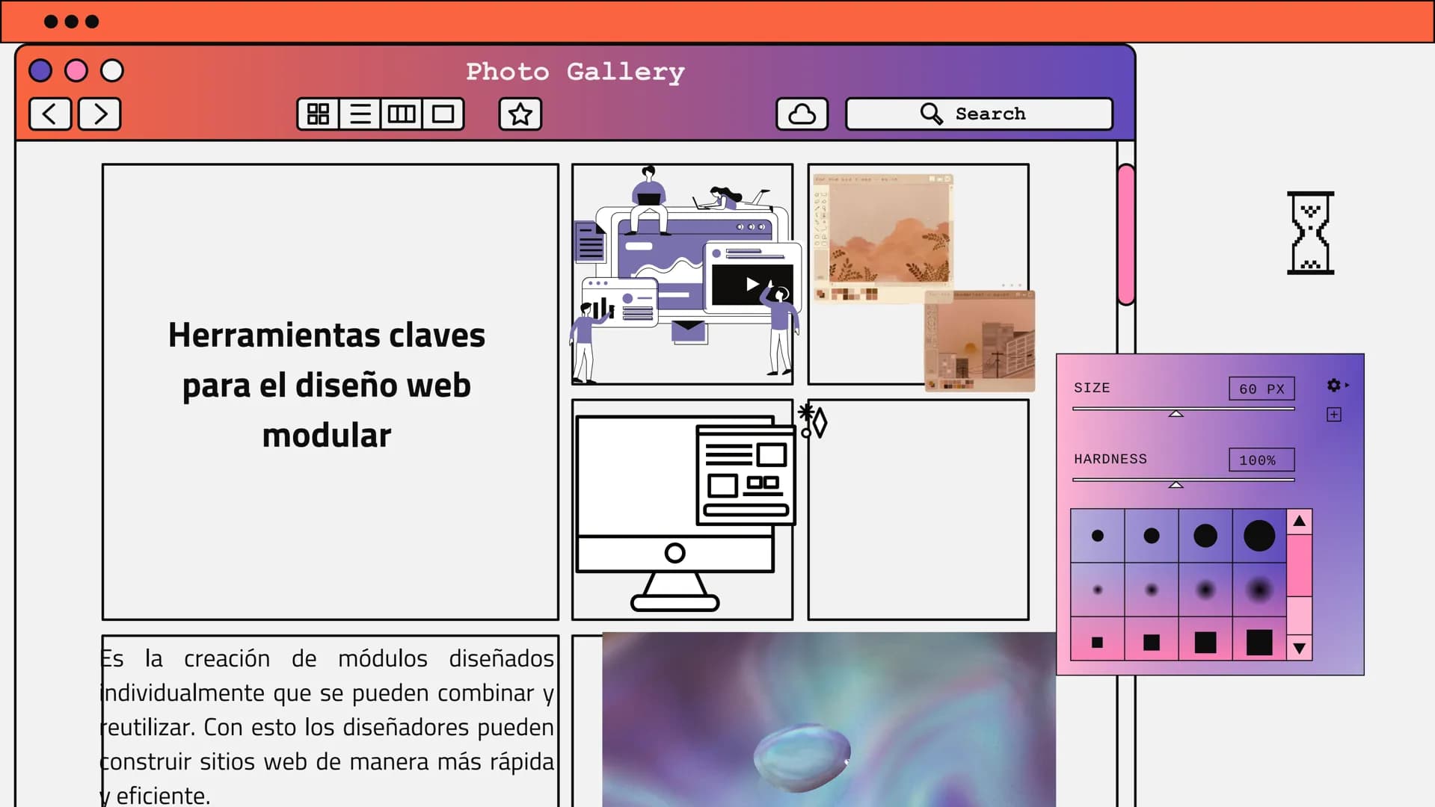Click the SIZE slider handle
1435x807 pixels.
tap(1176, 413)
